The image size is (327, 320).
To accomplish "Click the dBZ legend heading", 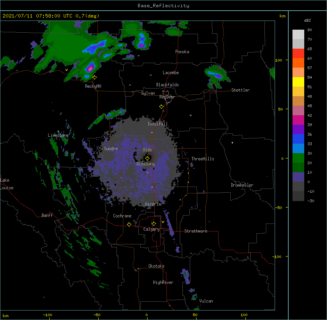I will coord(307,21).
